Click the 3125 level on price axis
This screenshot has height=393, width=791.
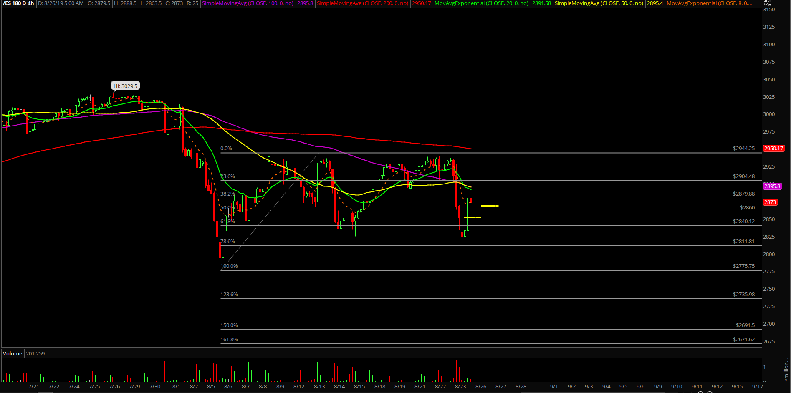[769, 27]
